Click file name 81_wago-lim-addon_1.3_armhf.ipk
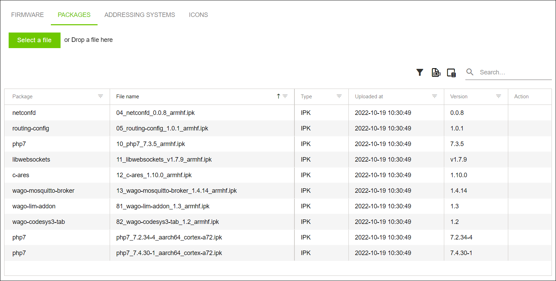The width and height of the screenshot is (556, 281). tap(163, 206)
